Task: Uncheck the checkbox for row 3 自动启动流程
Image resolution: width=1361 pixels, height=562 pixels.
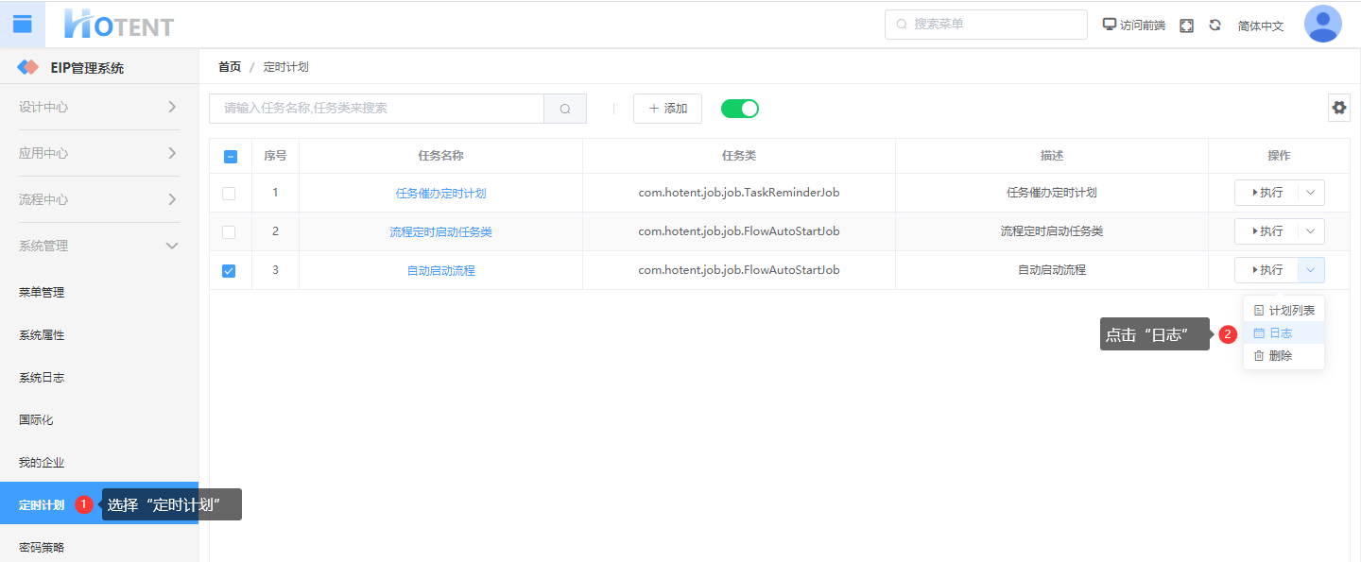Action: [229, 271]
